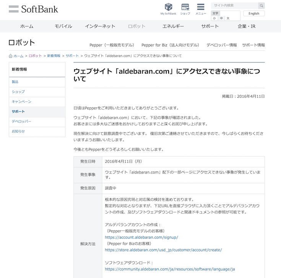Set font size to small (小)
The height and width of the screenshot is (278, 281).
coord(214,18)
